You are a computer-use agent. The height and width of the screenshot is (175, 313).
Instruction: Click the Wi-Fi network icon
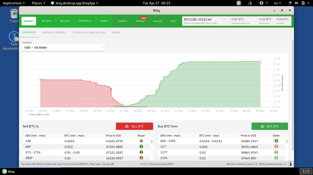(x=290, y=3)
